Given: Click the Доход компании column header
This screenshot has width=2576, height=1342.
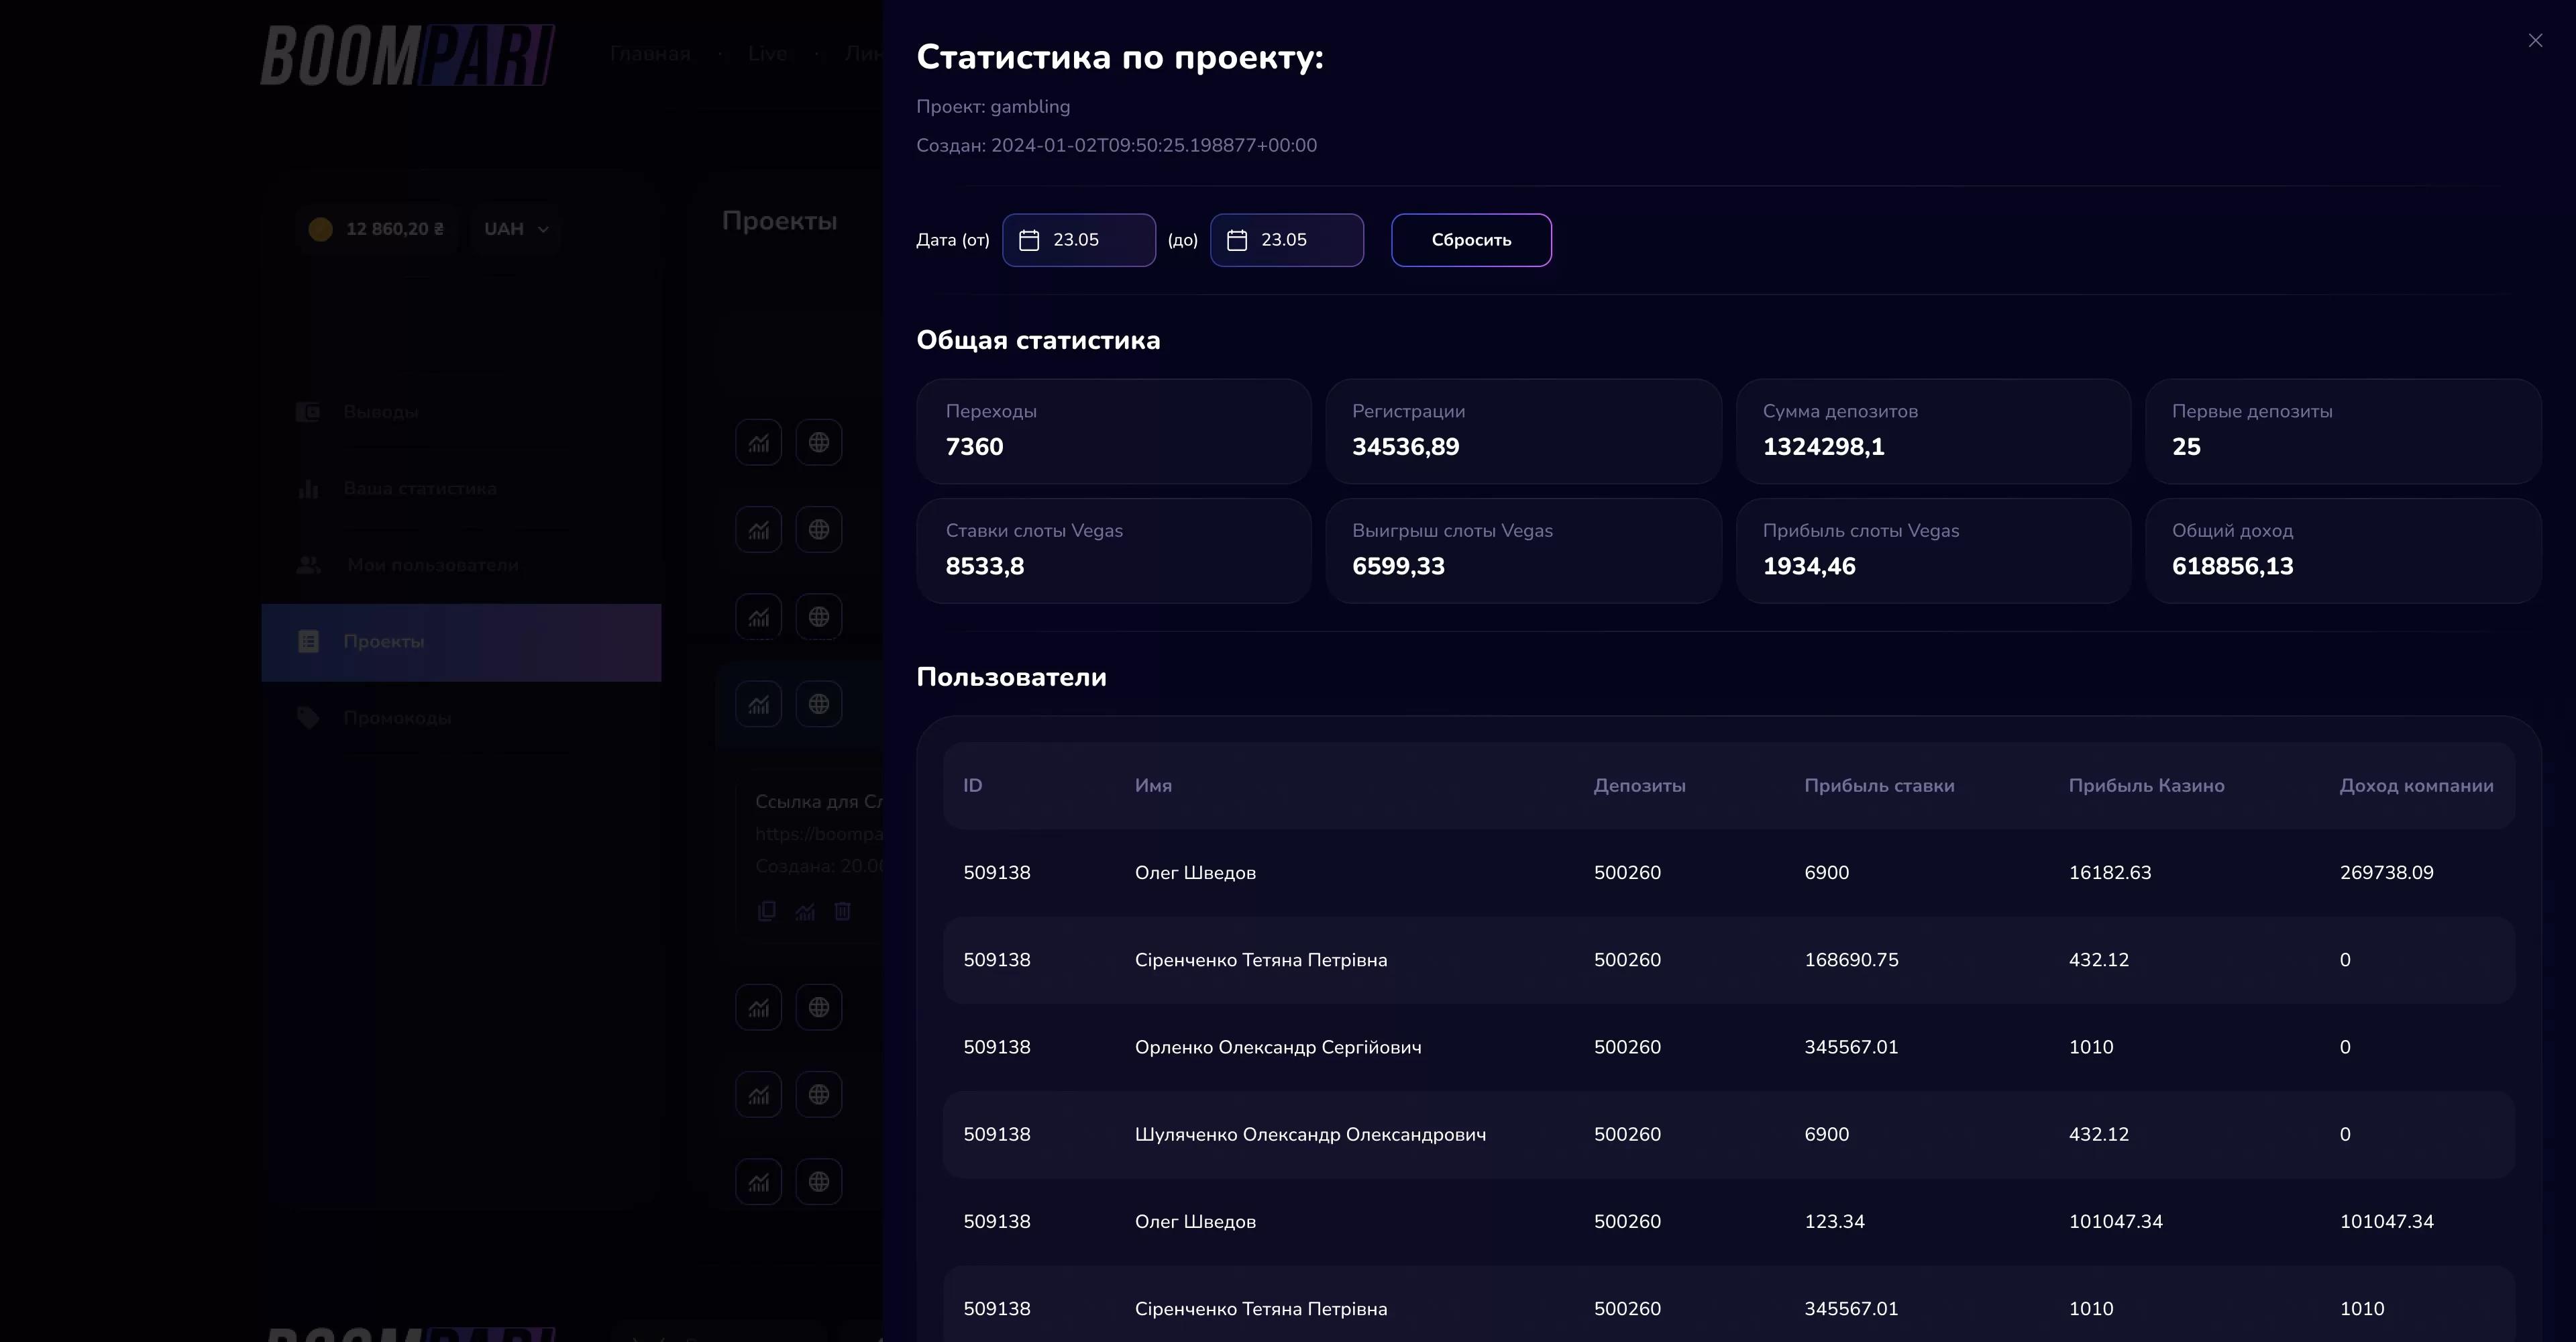Looking at the screenshot, I should (x=2416, y=786).
